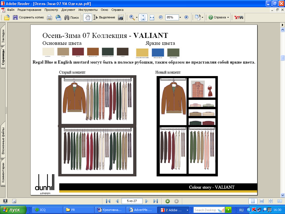This screenshot has height=214, width=285.
Task: Print the document with printer icon
Action: [50, 18]
